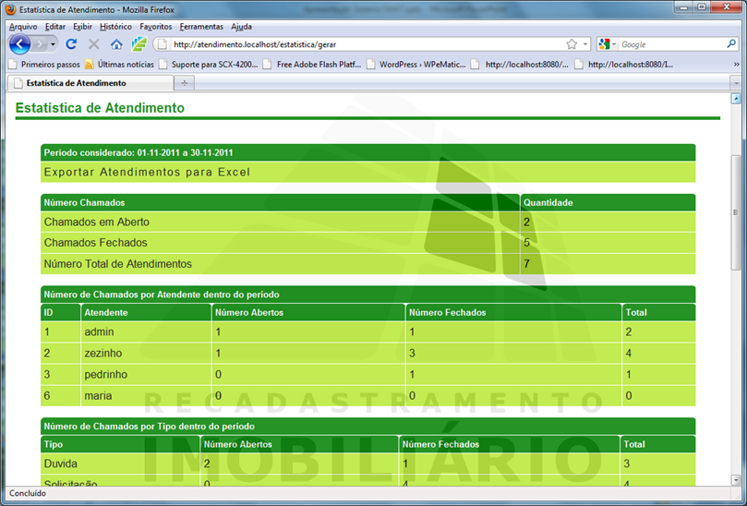Image resolution: width=747 pixels, height=506 pixels.
Task: Open the Exibir menu
Action: [x=82, y=27]
